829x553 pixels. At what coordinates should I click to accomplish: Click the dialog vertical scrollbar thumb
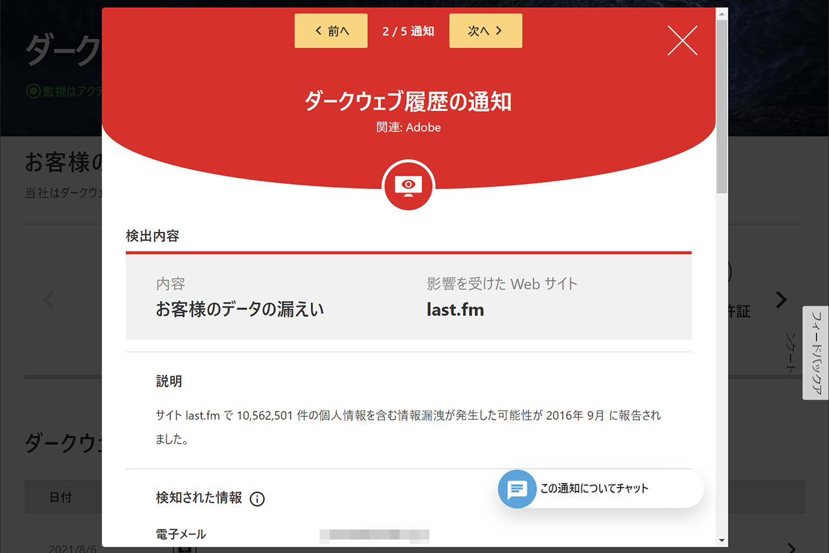tap(722, 107)
